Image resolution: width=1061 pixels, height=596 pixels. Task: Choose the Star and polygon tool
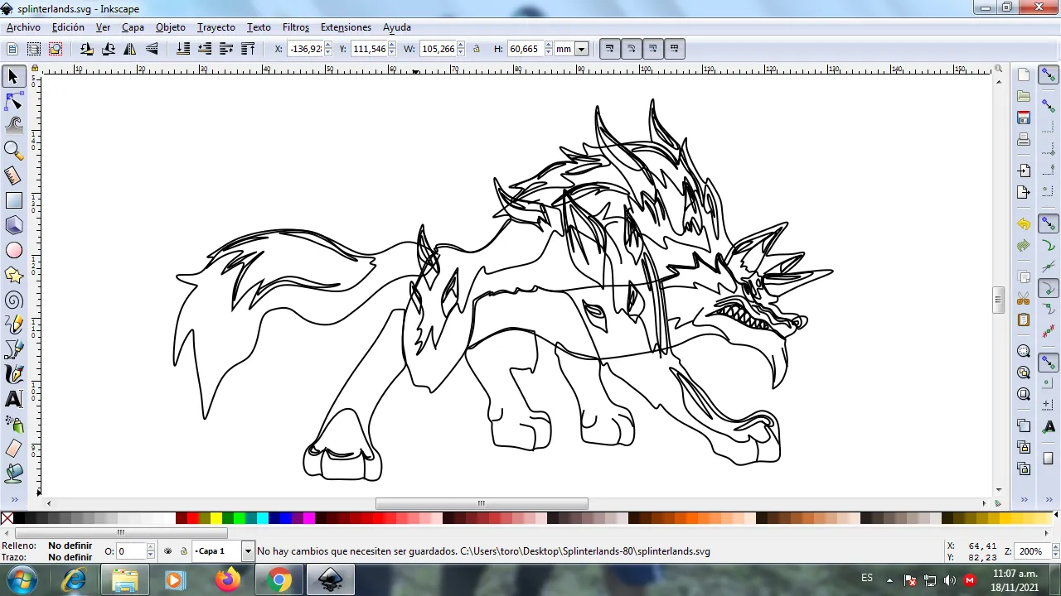pyautogui.click(x=13, y=275)
